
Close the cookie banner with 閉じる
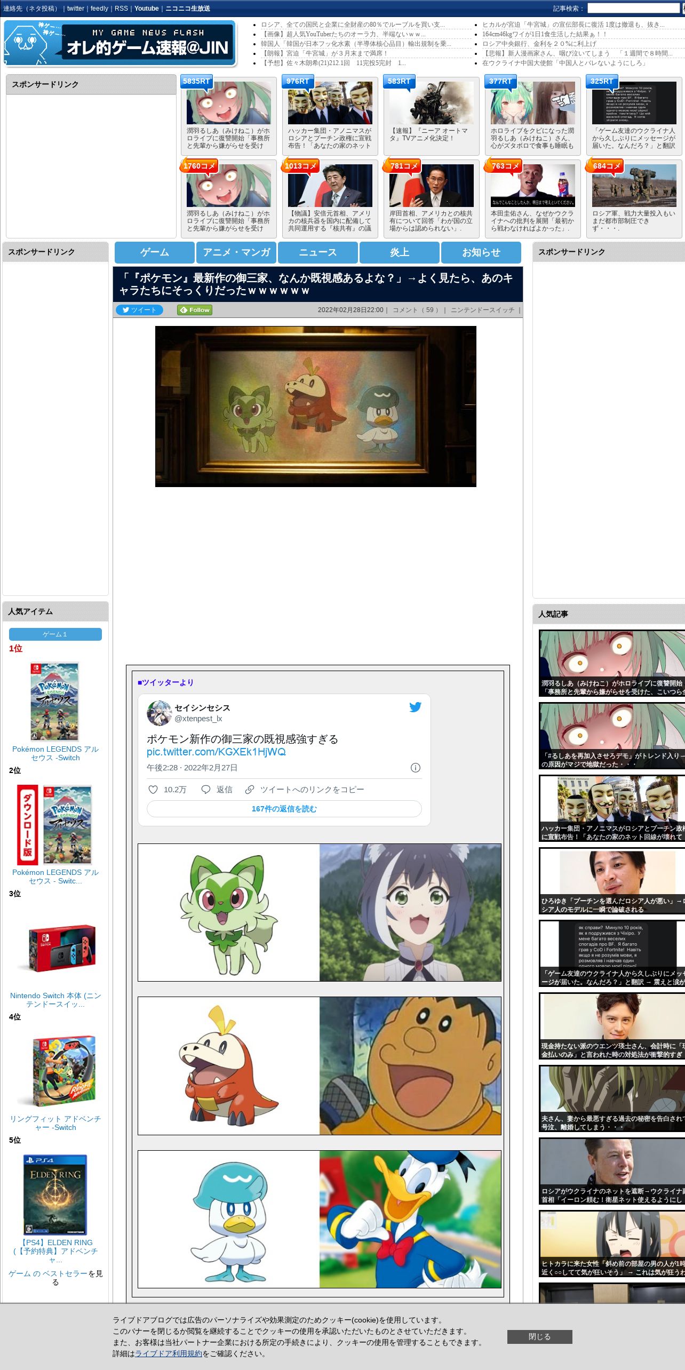[x=539, y=1336]
